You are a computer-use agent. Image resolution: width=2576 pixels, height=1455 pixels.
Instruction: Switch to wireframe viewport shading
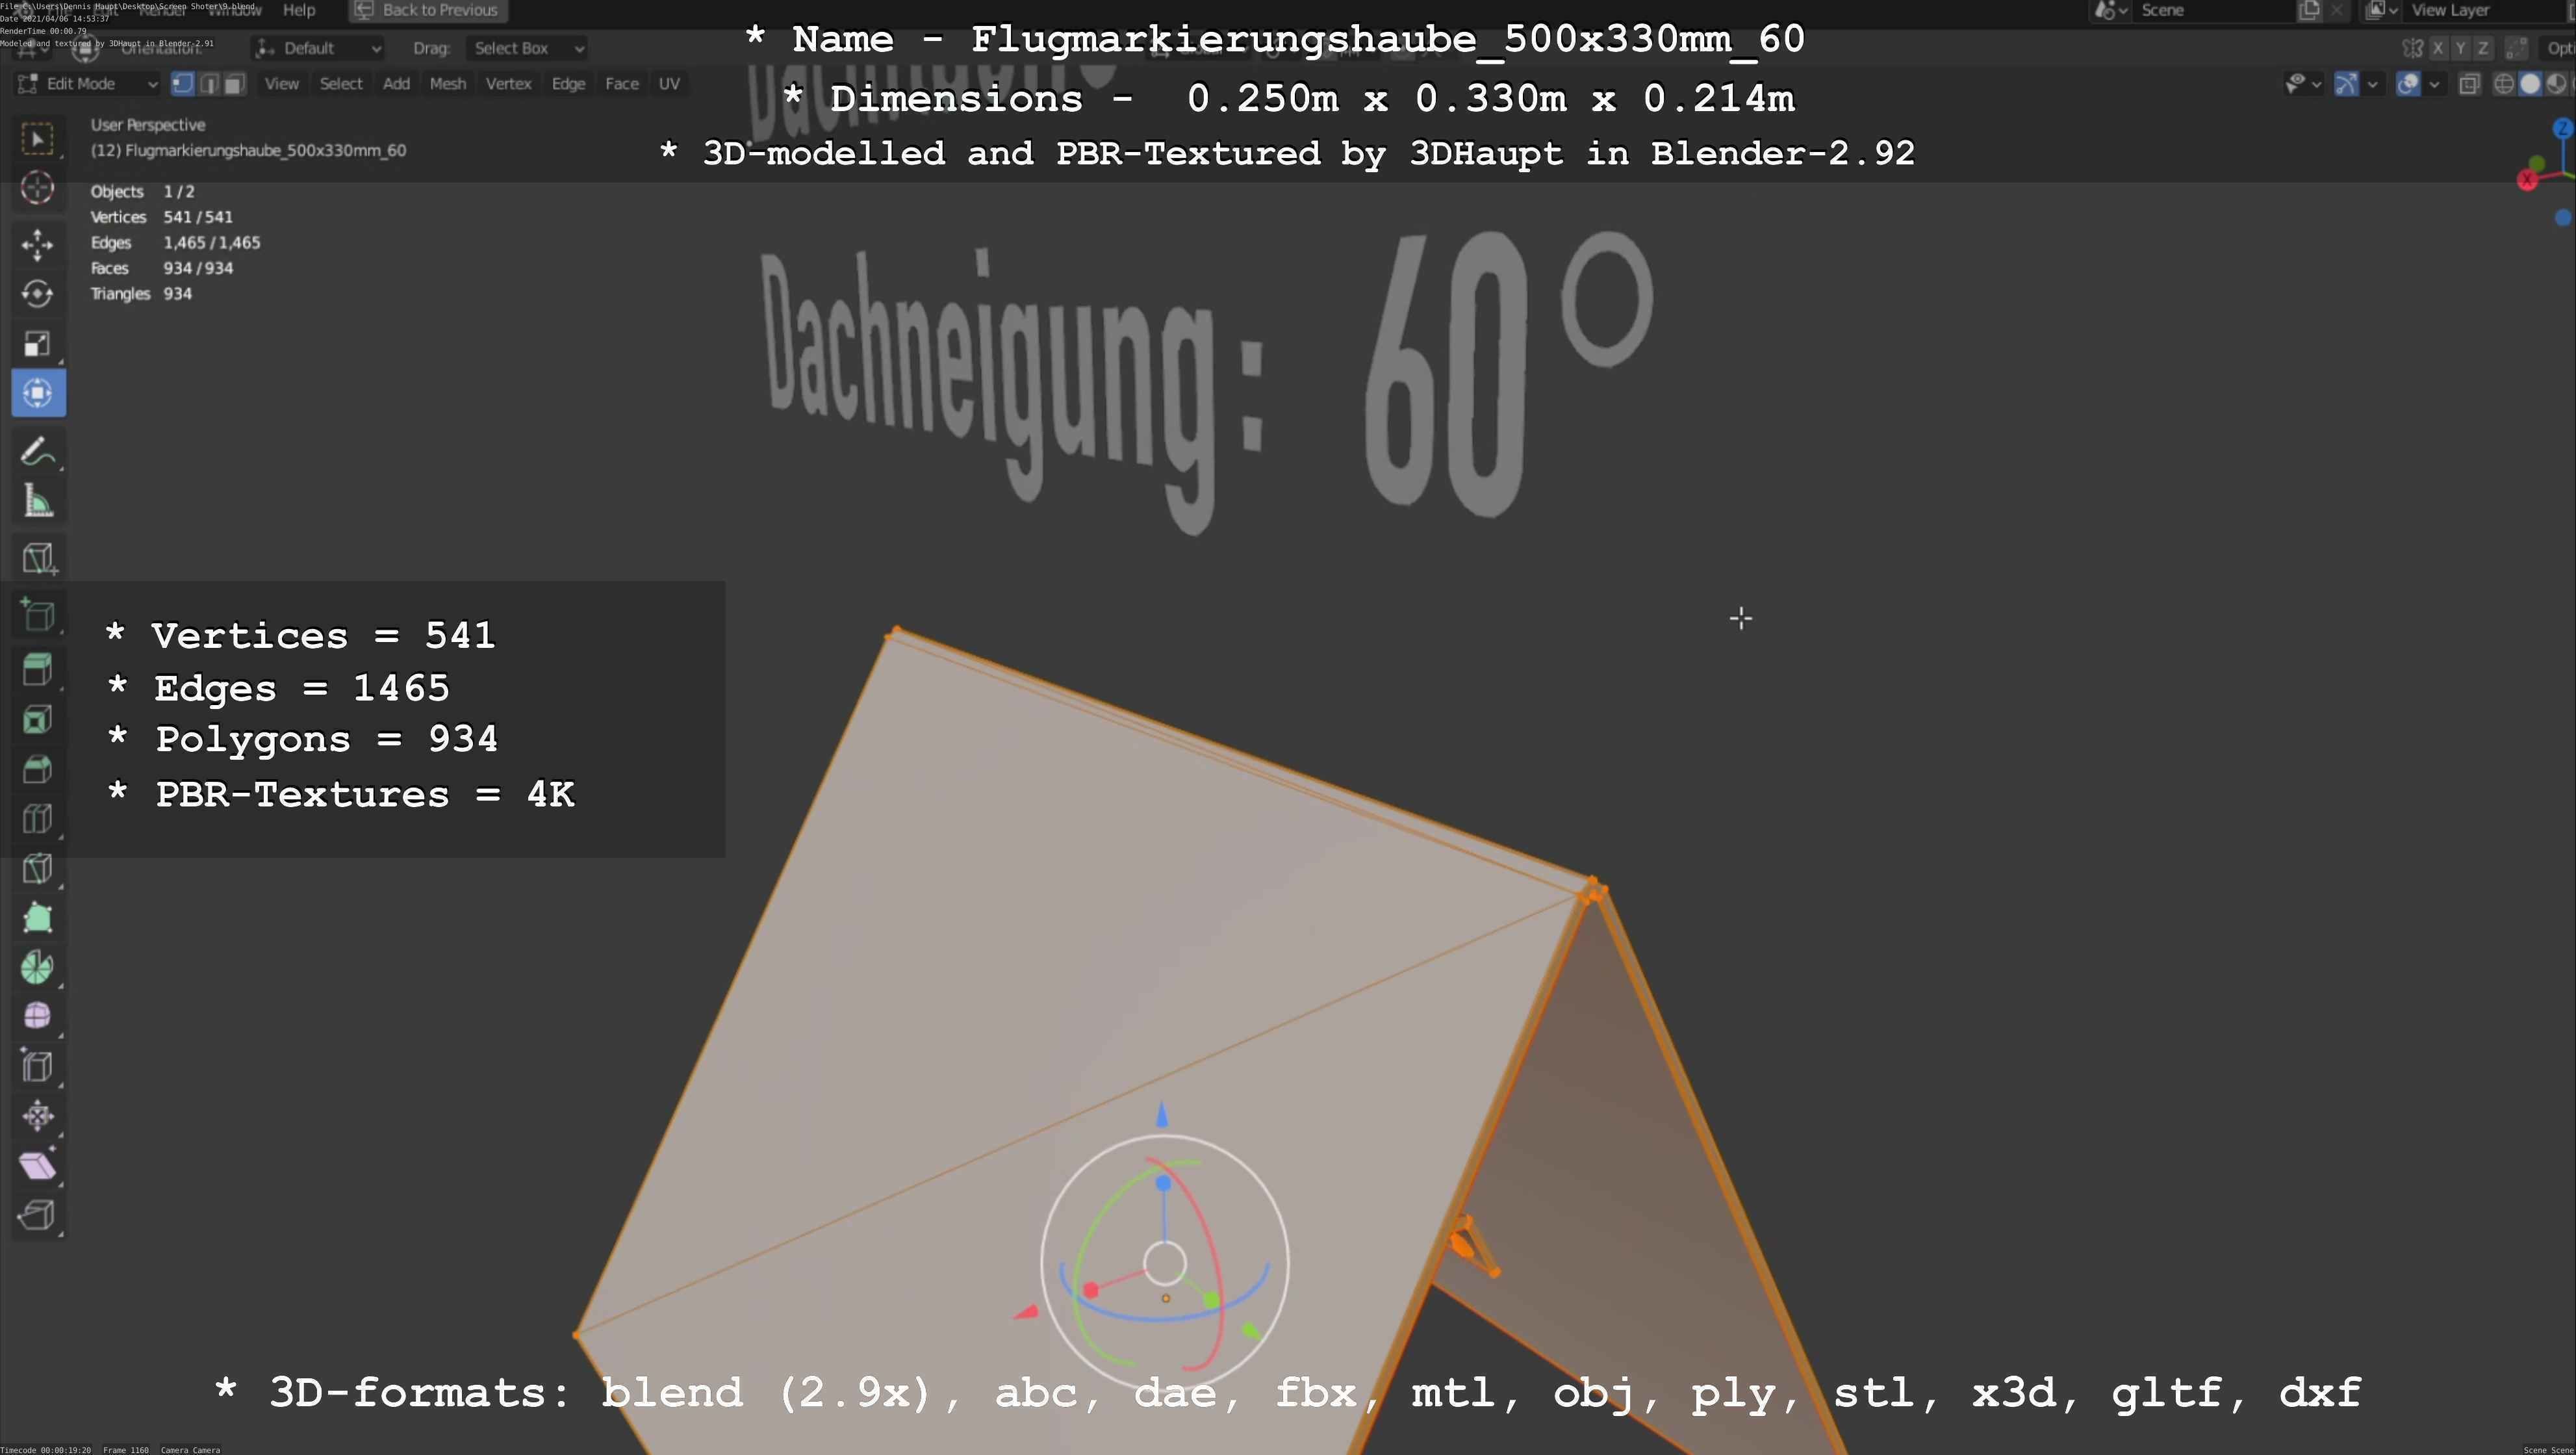pyautogui.click(x=2504, y=84)
